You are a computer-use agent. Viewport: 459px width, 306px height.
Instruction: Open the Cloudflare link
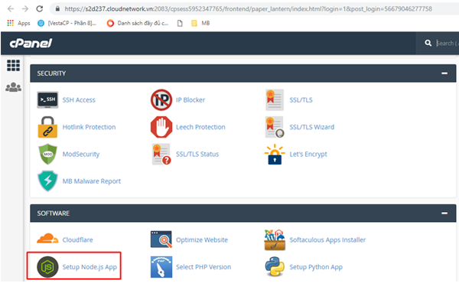click(77, 239)
